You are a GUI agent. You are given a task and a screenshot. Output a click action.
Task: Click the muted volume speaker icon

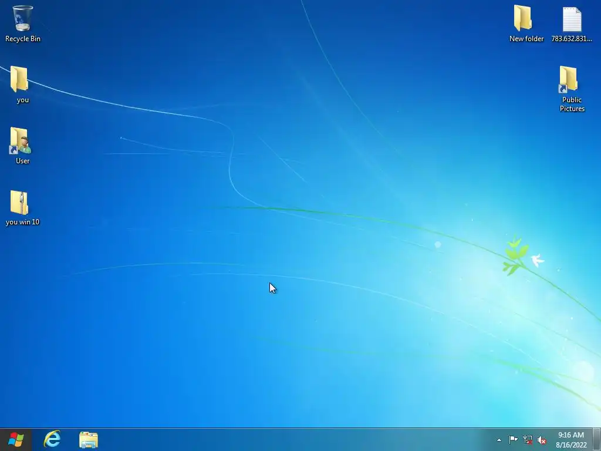point(542,440)
